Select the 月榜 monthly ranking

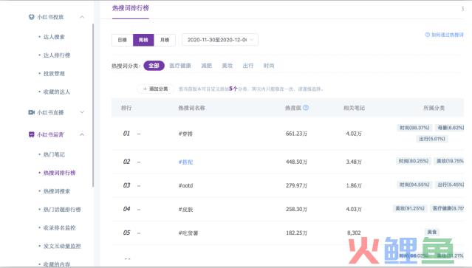165,40
